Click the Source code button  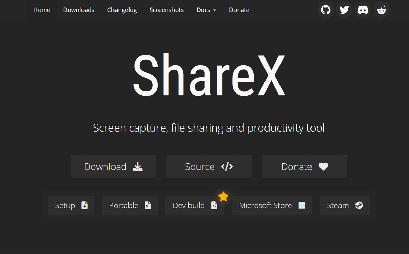coord(209,166)
